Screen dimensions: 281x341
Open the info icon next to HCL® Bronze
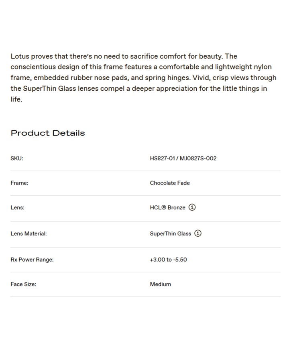pyautogui.click(x=192, y=207)
